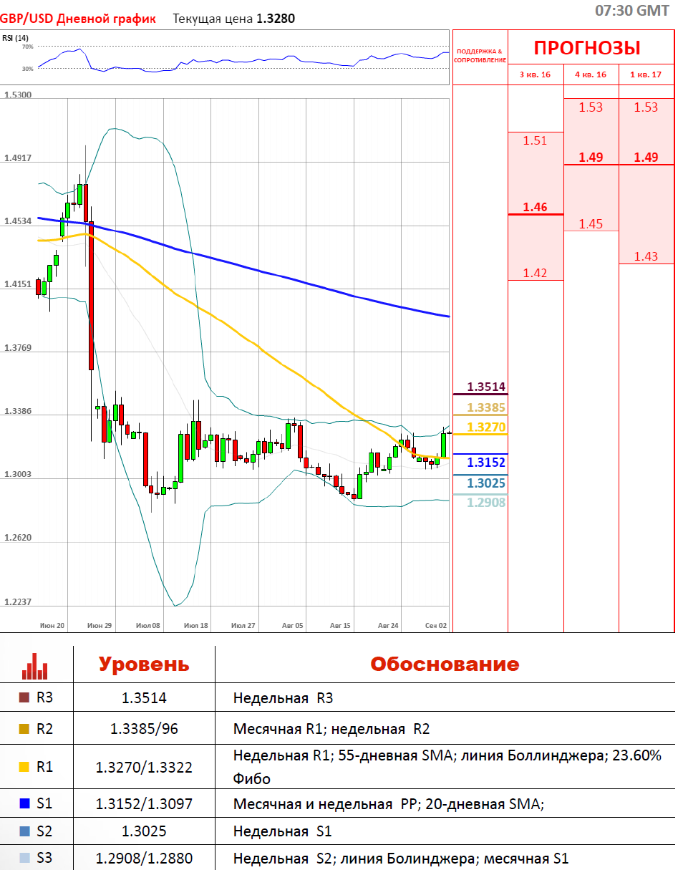
Task: Click the 'Уровень' table column header
Action: click(144, 664)
